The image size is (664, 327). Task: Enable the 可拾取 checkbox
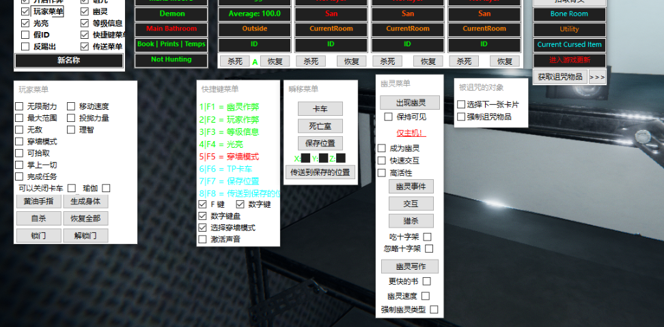pyautogui.click(x=19, y=153)
